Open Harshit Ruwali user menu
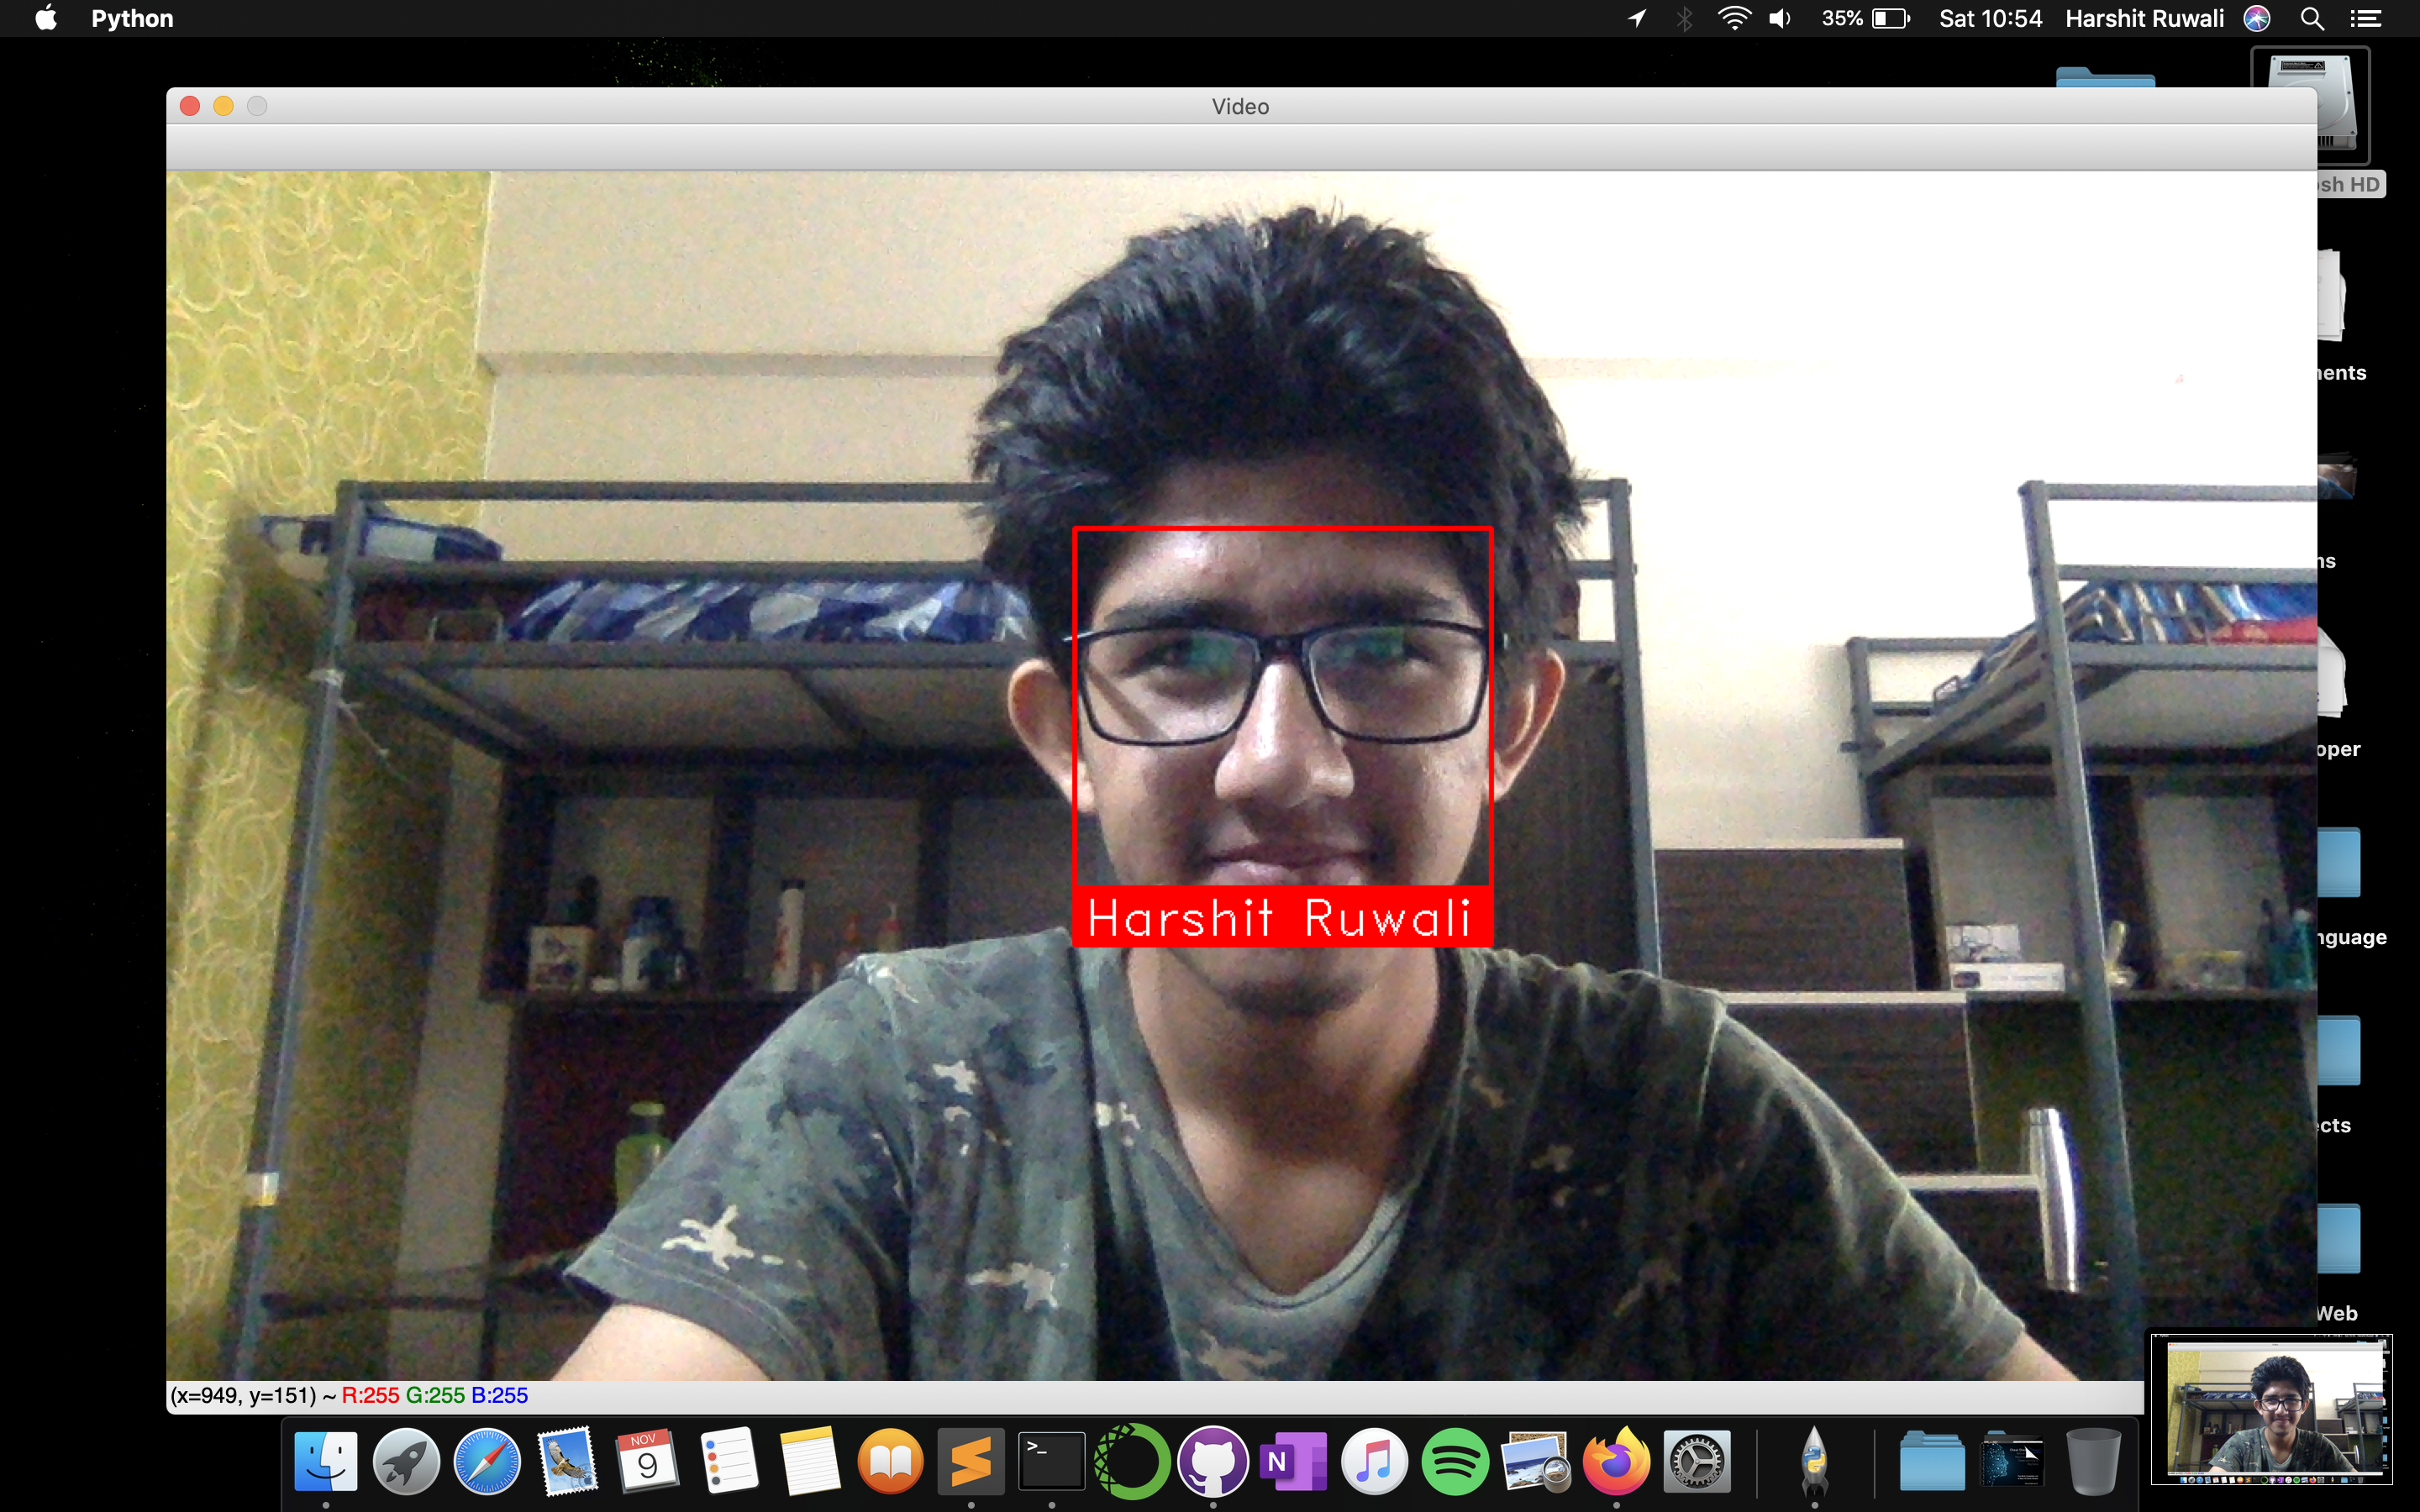Viewport: 2420px width, 1512px height. [x=2144, y=18]
